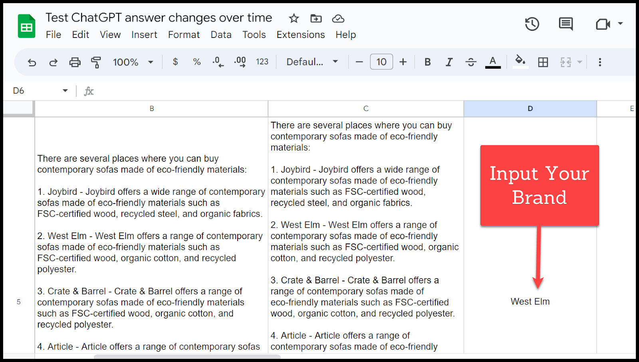Click the increase font size plus button
Viewport: 639px width, 362px height.
pyautogui.click(x=403, y=62)
